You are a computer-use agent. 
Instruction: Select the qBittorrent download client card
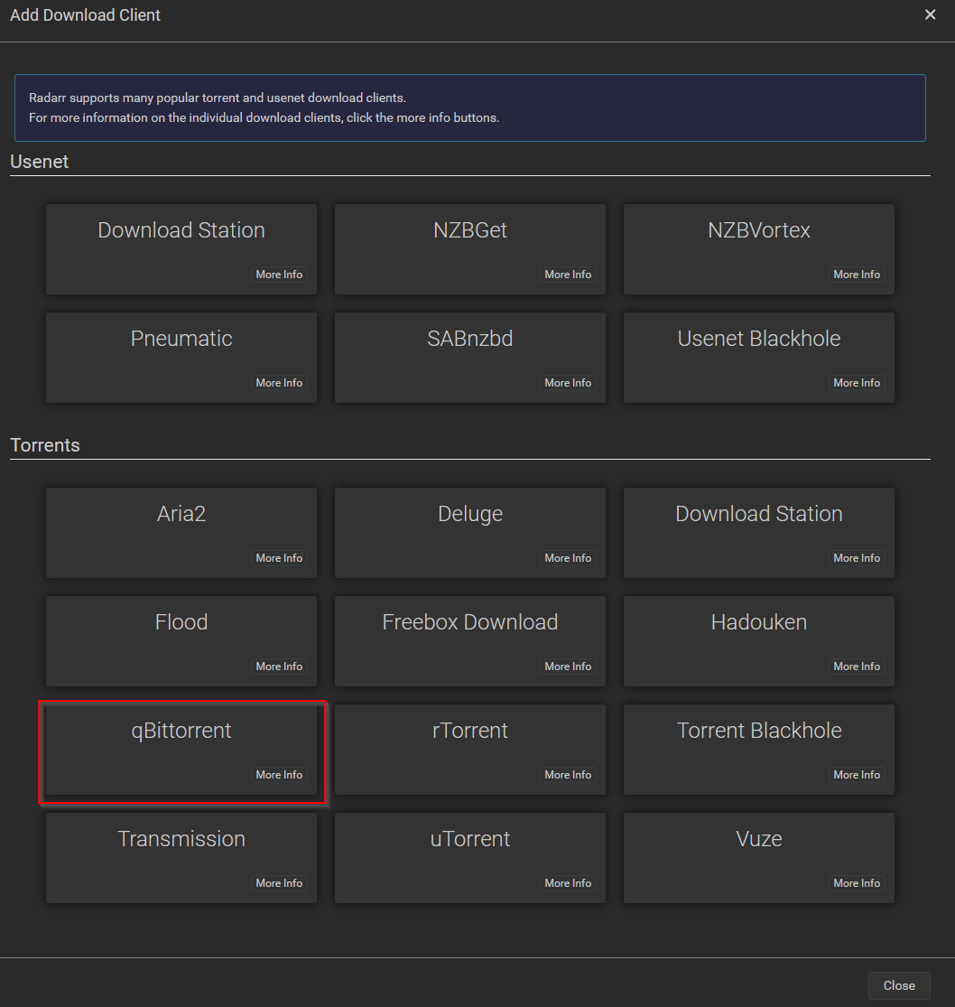click(x=181, y=741)
